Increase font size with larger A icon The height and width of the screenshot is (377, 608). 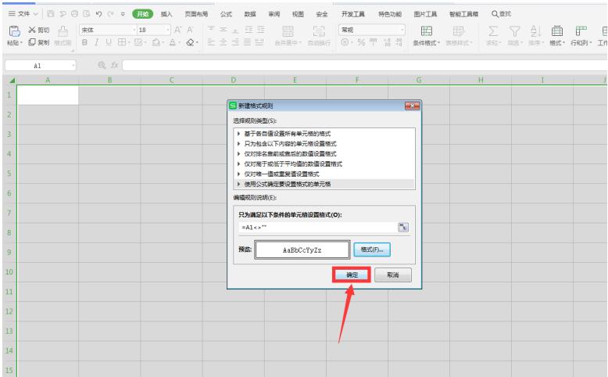pos(177,30)
